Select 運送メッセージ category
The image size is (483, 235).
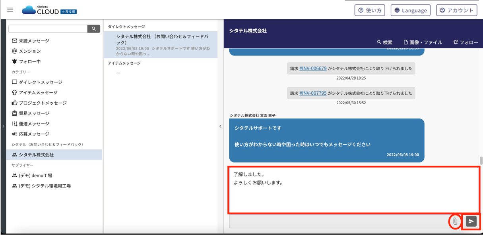[x=34, y=124]
